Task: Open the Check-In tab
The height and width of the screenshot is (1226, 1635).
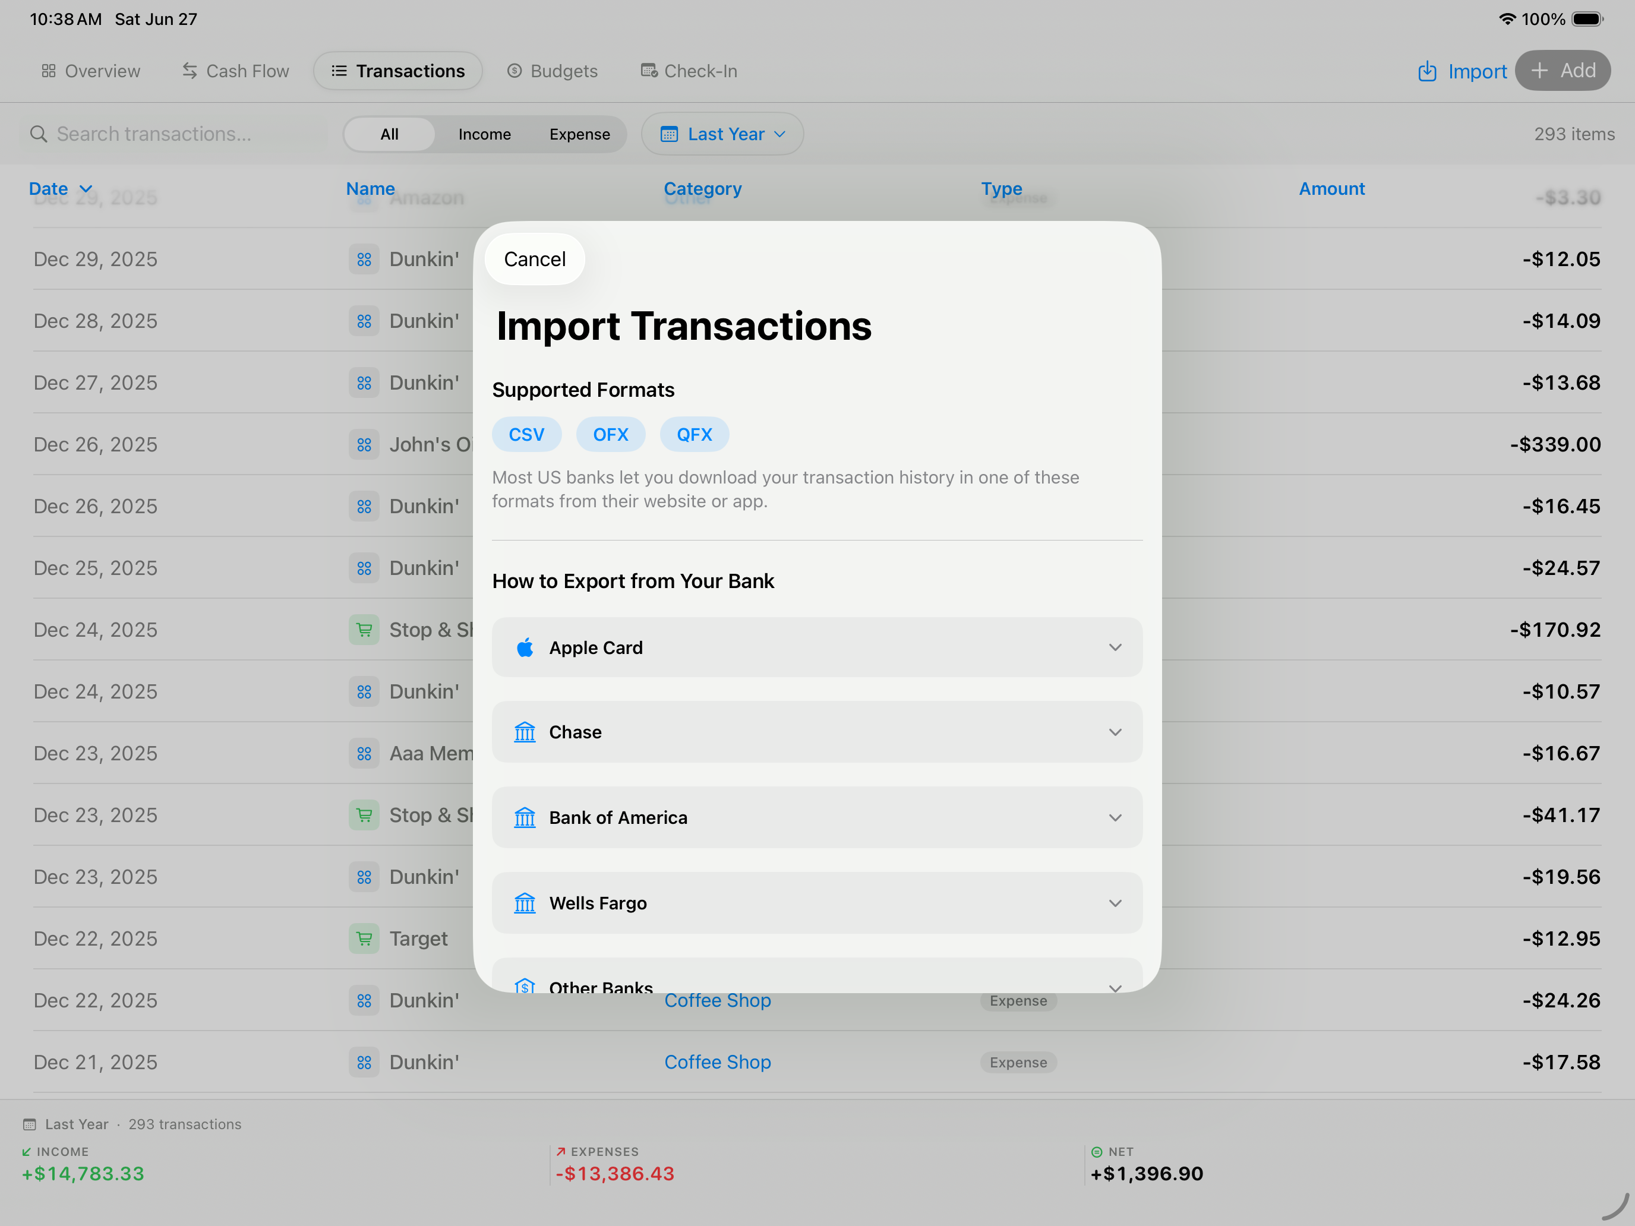Action: point(689,71)
